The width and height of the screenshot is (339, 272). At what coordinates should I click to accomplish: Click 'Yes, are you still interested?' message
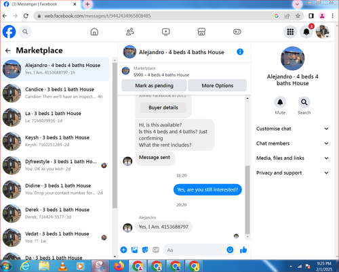(x=207, y=189)
